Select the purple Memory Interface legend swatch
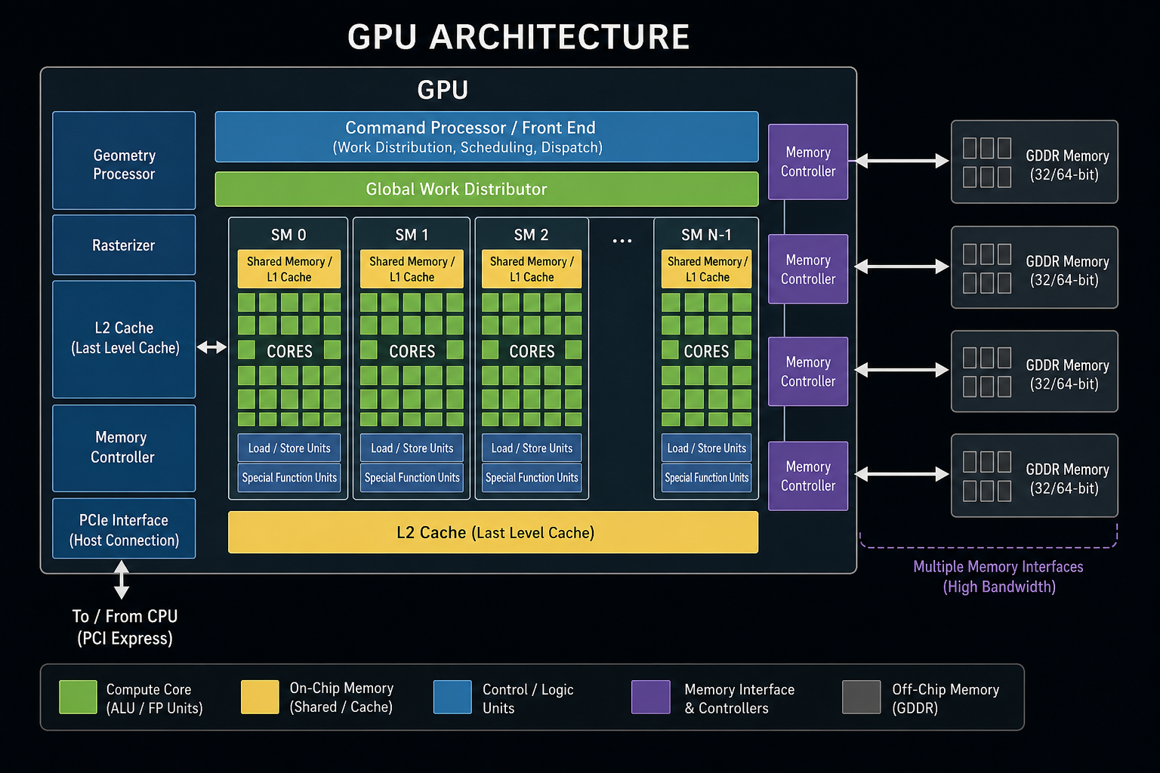 tap(651, 697)
